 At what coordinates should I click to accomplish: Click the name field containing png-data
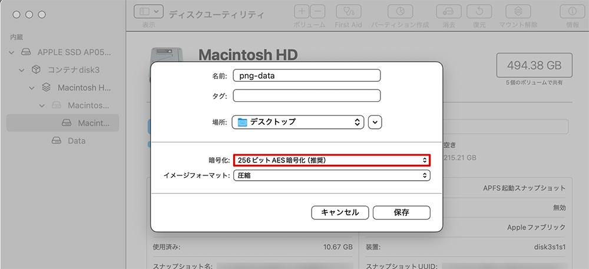(x=306, y=75)
